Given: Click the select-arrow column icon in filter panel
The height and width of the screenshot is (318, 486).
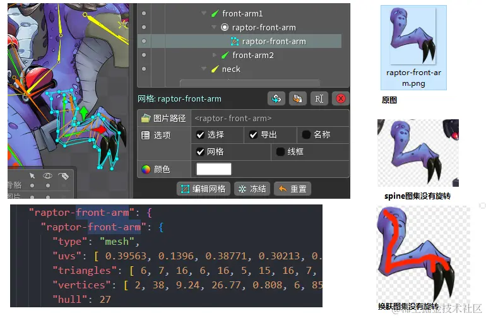Looking at the screenshot, I should click(32, 176).
